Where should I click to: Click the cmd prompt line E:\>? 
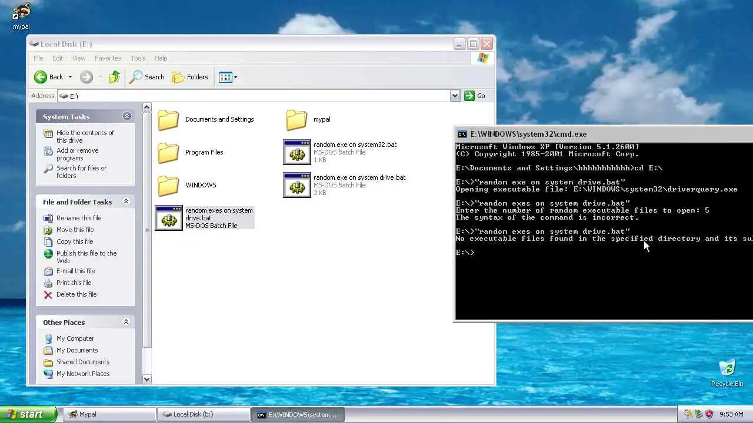pyautogui.click(x=465, y=253)
